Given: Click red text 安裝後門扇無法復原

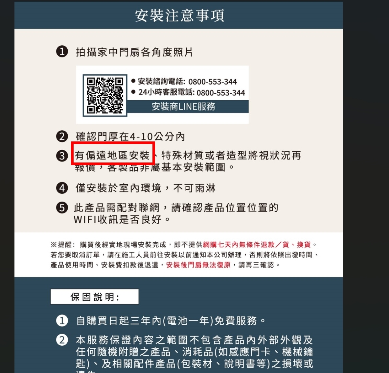Looking at the screenshot, I should (x=198, y=265).
